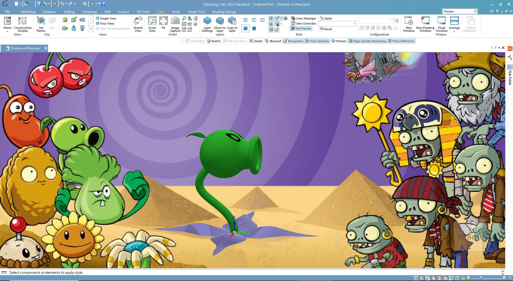Viewport: 513px width, 281px height.
Task: Toggle shaded display mode button
Action: 246,28
